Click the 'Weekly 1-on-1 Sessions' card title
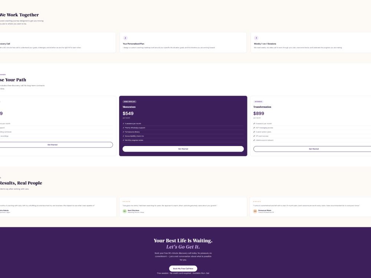Viewport: 371px width, 278px height. [x=265, y=44]
